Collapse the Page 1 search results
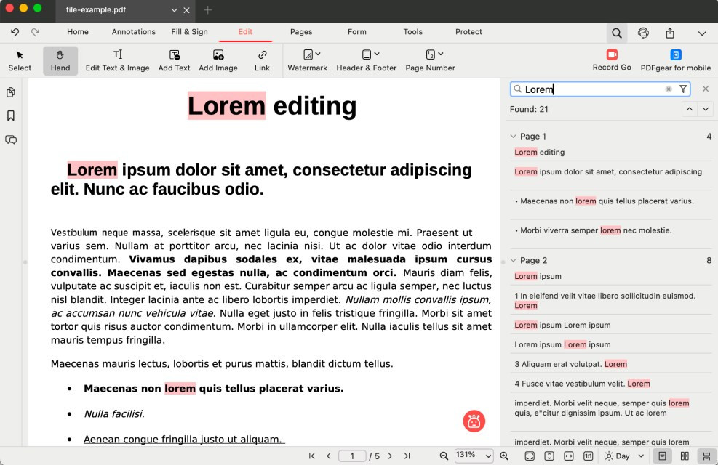 (x=514, y=137)
